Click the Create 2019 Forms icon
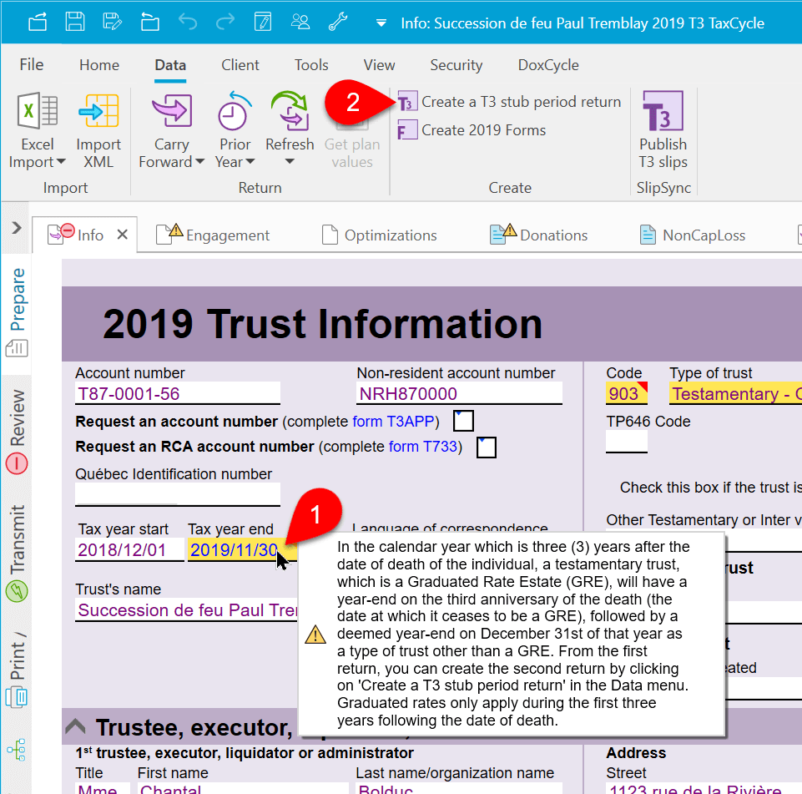 (x=407, y=130)
